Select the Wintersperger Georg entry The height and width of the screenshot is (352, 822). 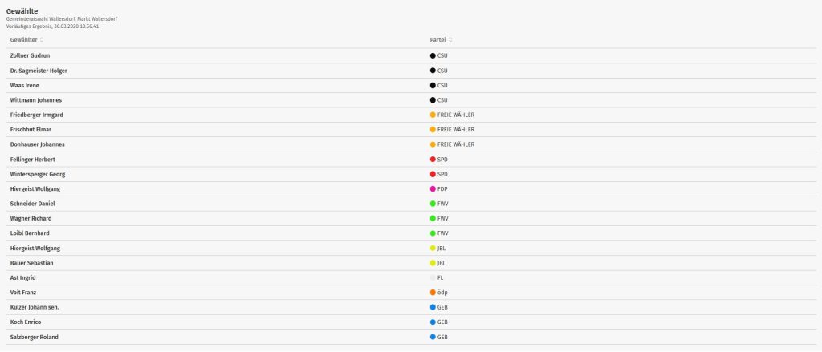coord(37,174)
